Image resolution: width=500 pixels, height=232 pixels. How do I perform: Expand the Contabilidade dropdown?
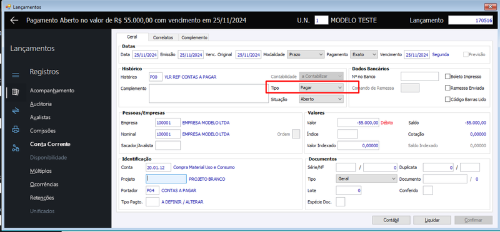click(321, 76)
